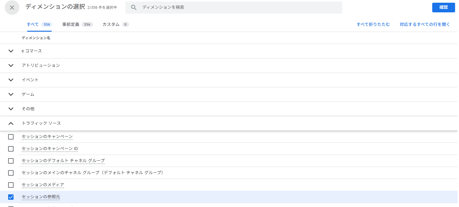Expand the イベント category chevron
Screen dimensions: 459x207
tap(11, 80)
